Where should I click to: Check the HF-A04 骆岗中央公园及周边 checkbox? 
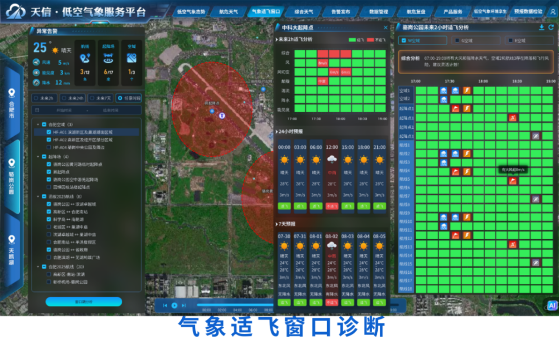[x=49, y=147]
